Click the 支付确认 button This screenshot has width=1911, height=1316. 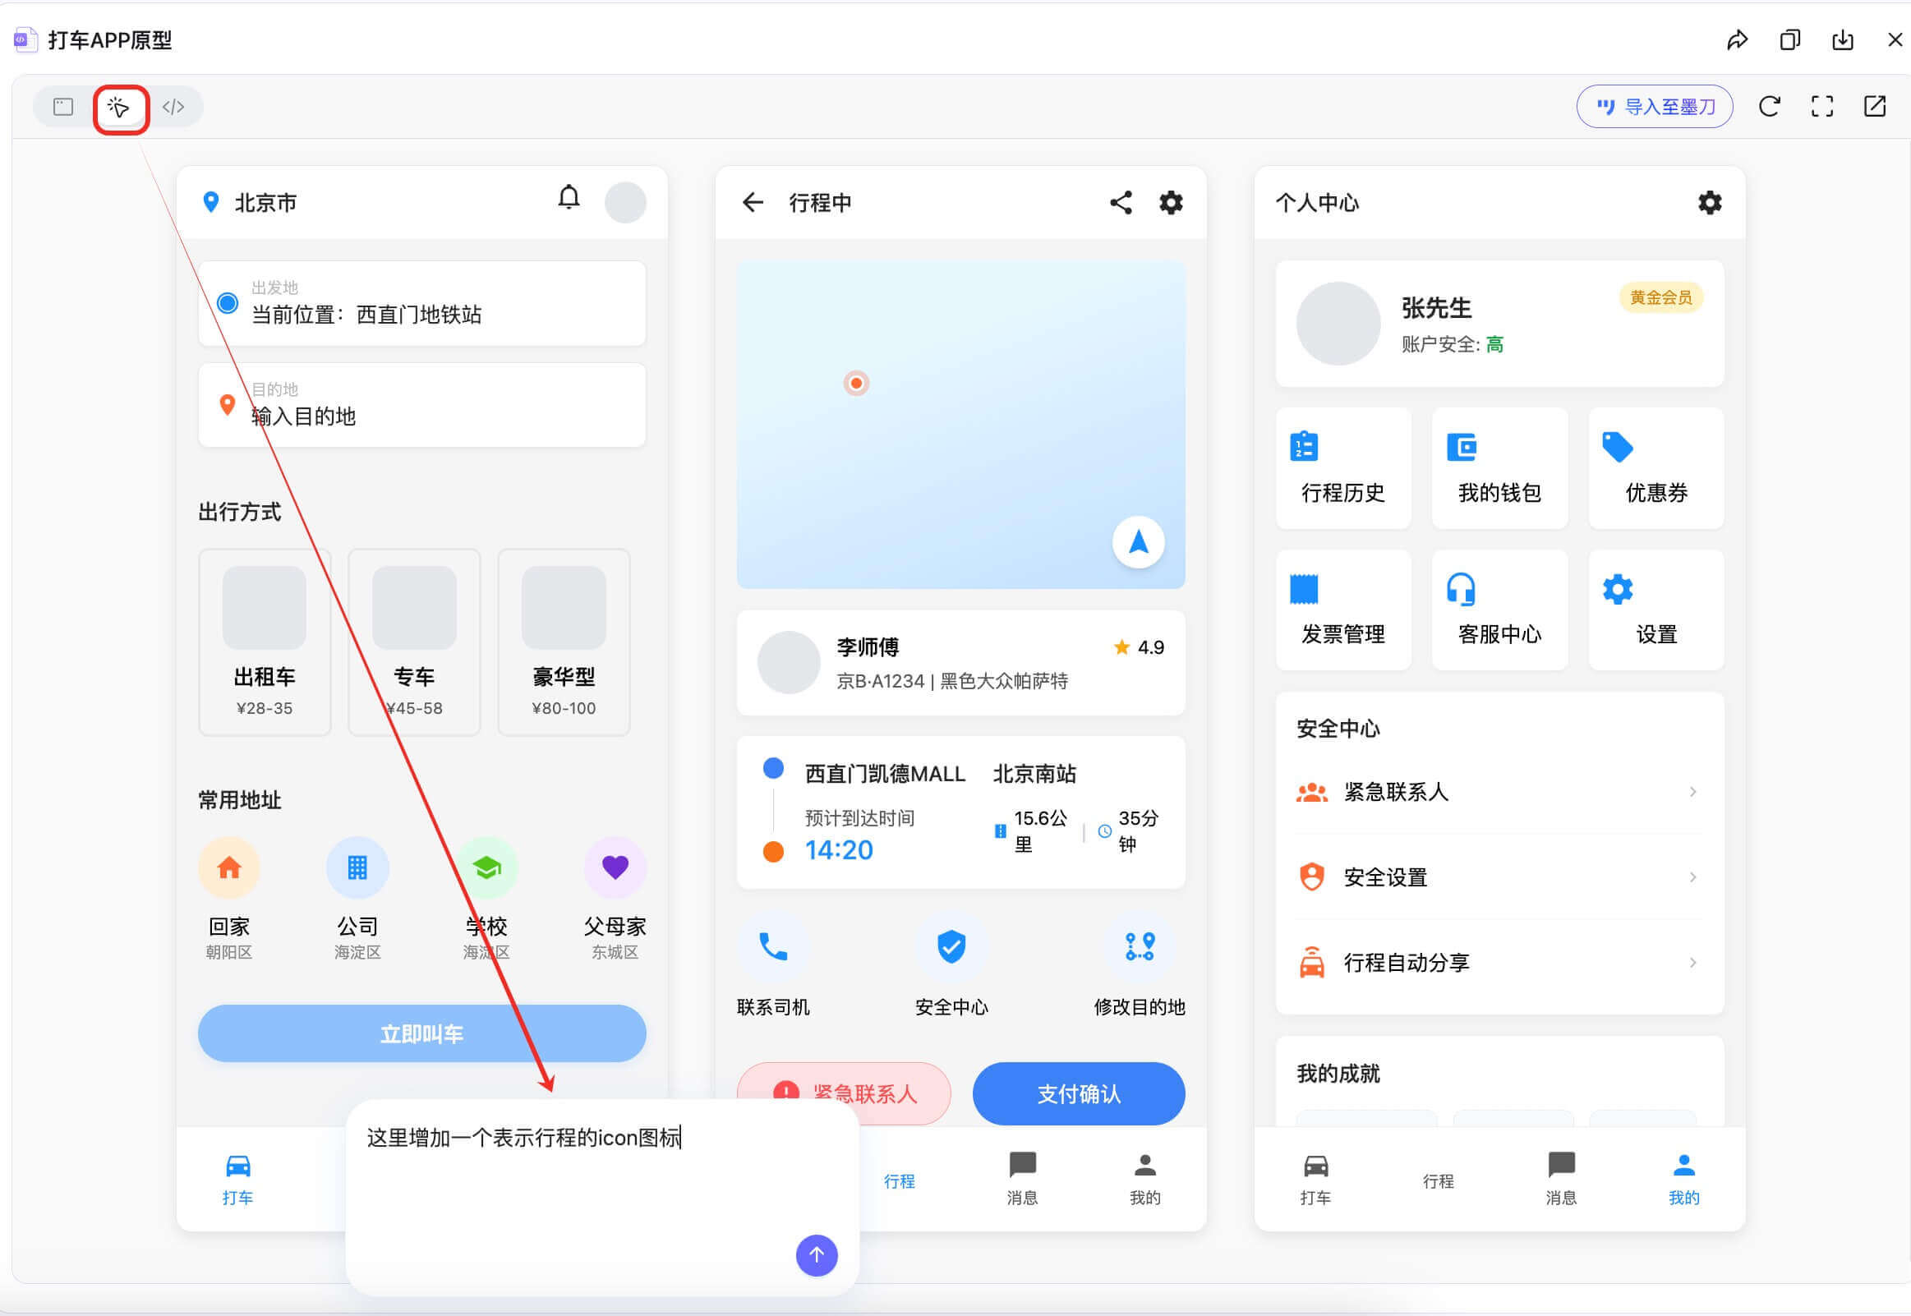[x=1078, y=1094]
